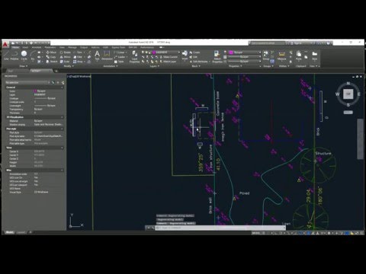The height and width of the screenshot is (274, 366).
Task: Collapse the View properties section
Action: pos(62,148)
